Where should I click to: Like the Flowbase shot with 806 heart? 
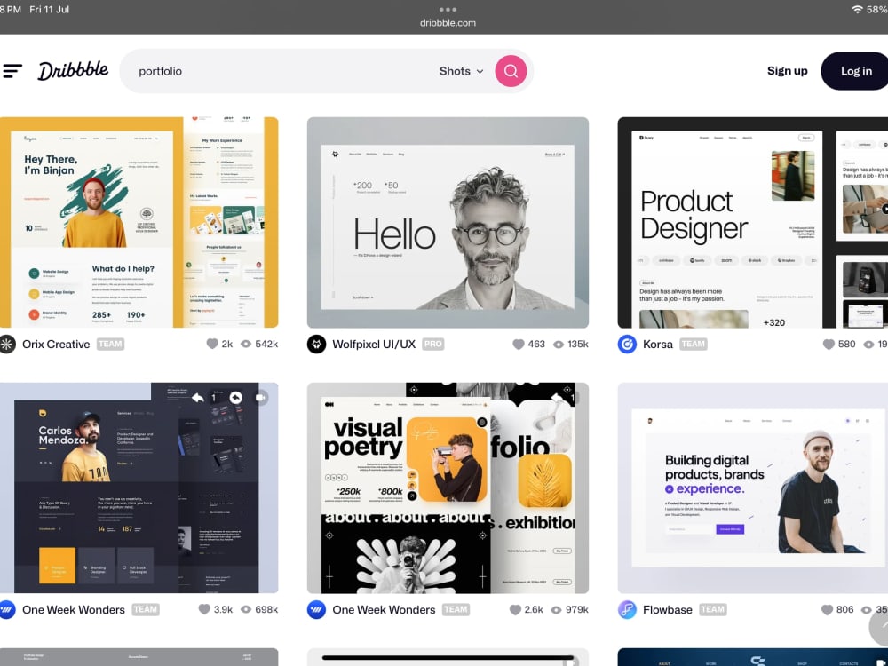828,609
